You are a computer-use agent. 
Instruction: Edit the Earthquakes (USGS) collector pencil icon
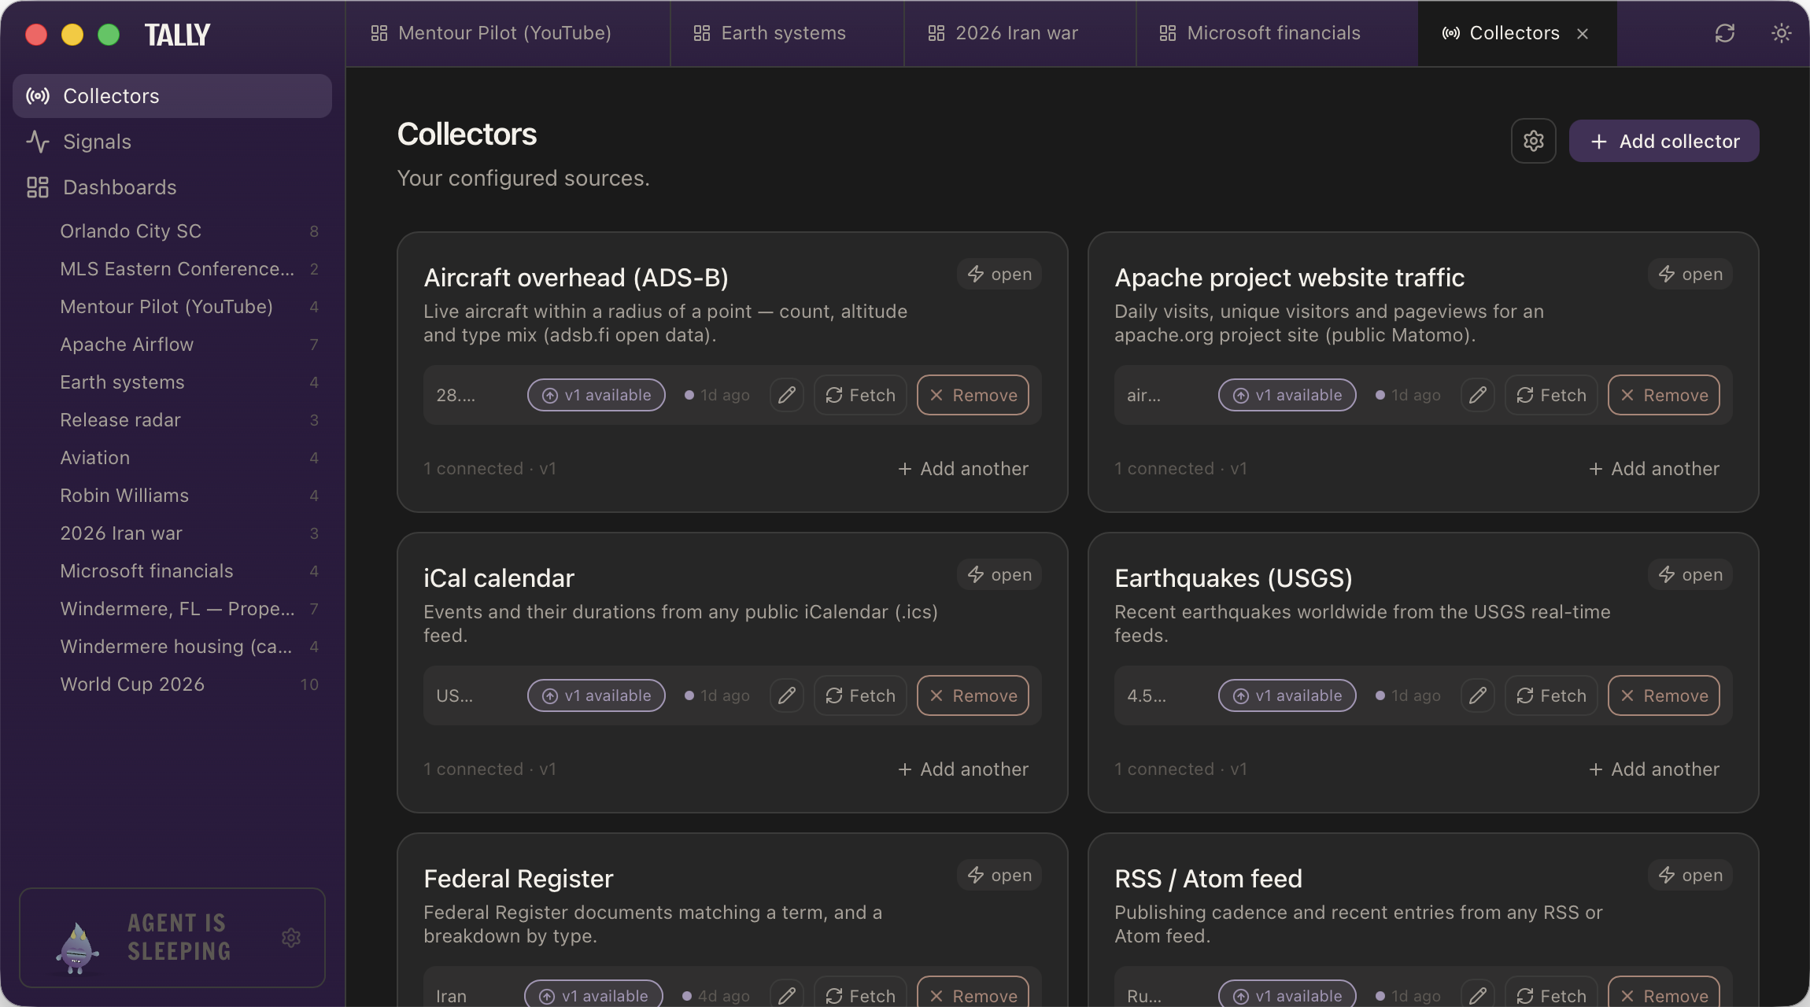coord(1477,695)
